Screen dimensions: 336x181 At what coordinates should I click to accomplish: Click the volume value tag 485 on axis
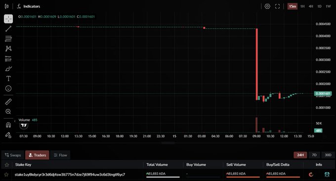[x=318, y=130]
